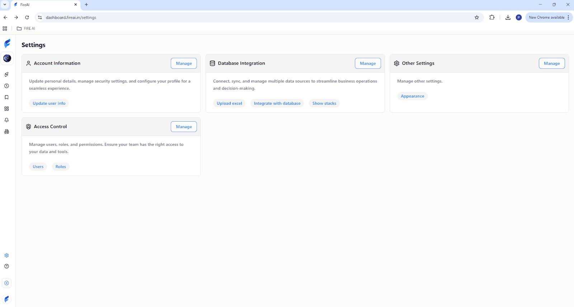Click the browser address bar
574x307 pixels.
click(251, 18)
